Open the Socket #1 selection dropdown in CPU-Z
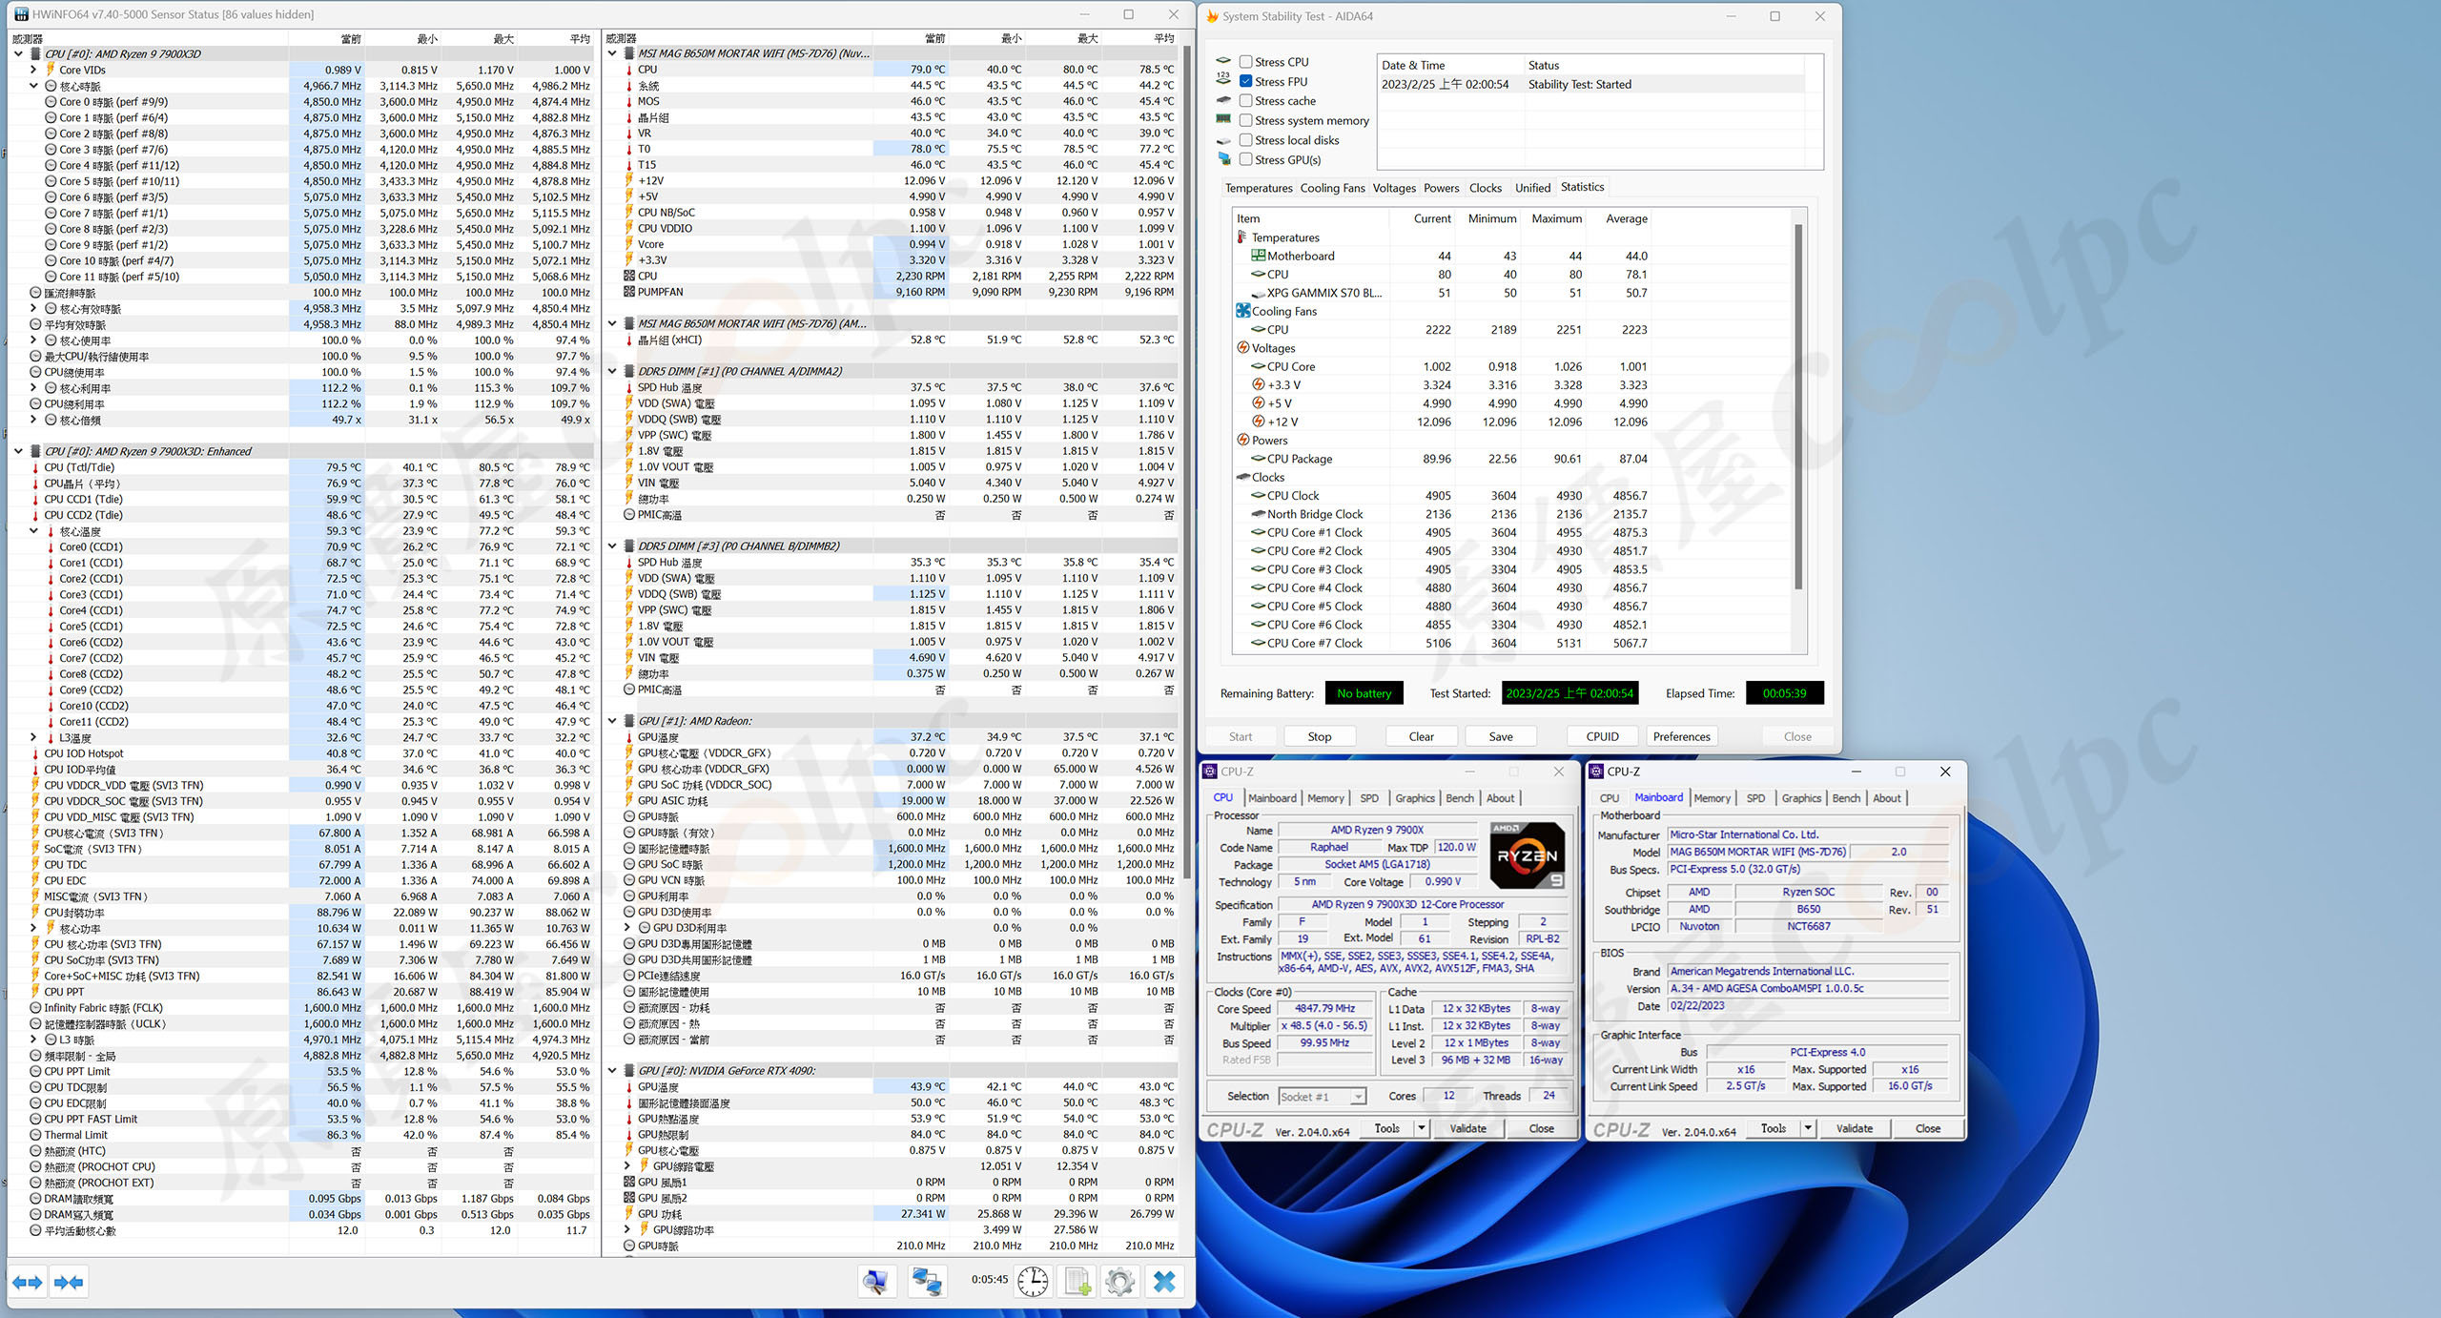This screenshot has height=1318, width=2441. pos(1358,1097)
